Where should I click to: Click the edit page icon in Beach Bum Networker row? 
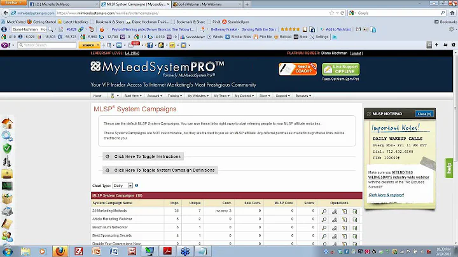[345, 228]
